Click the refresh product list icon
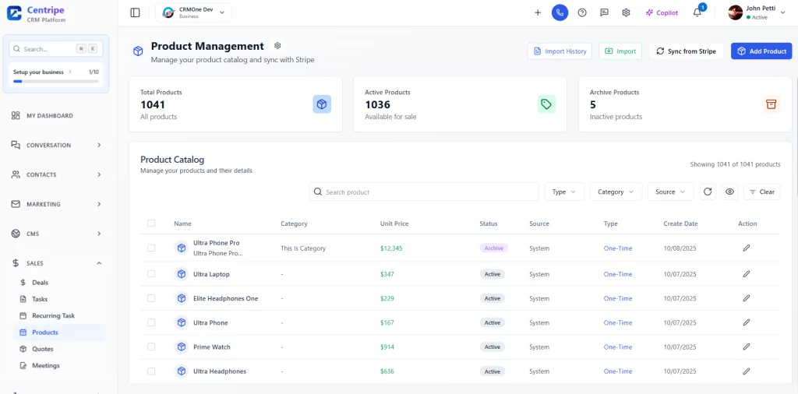 (708, 192)
